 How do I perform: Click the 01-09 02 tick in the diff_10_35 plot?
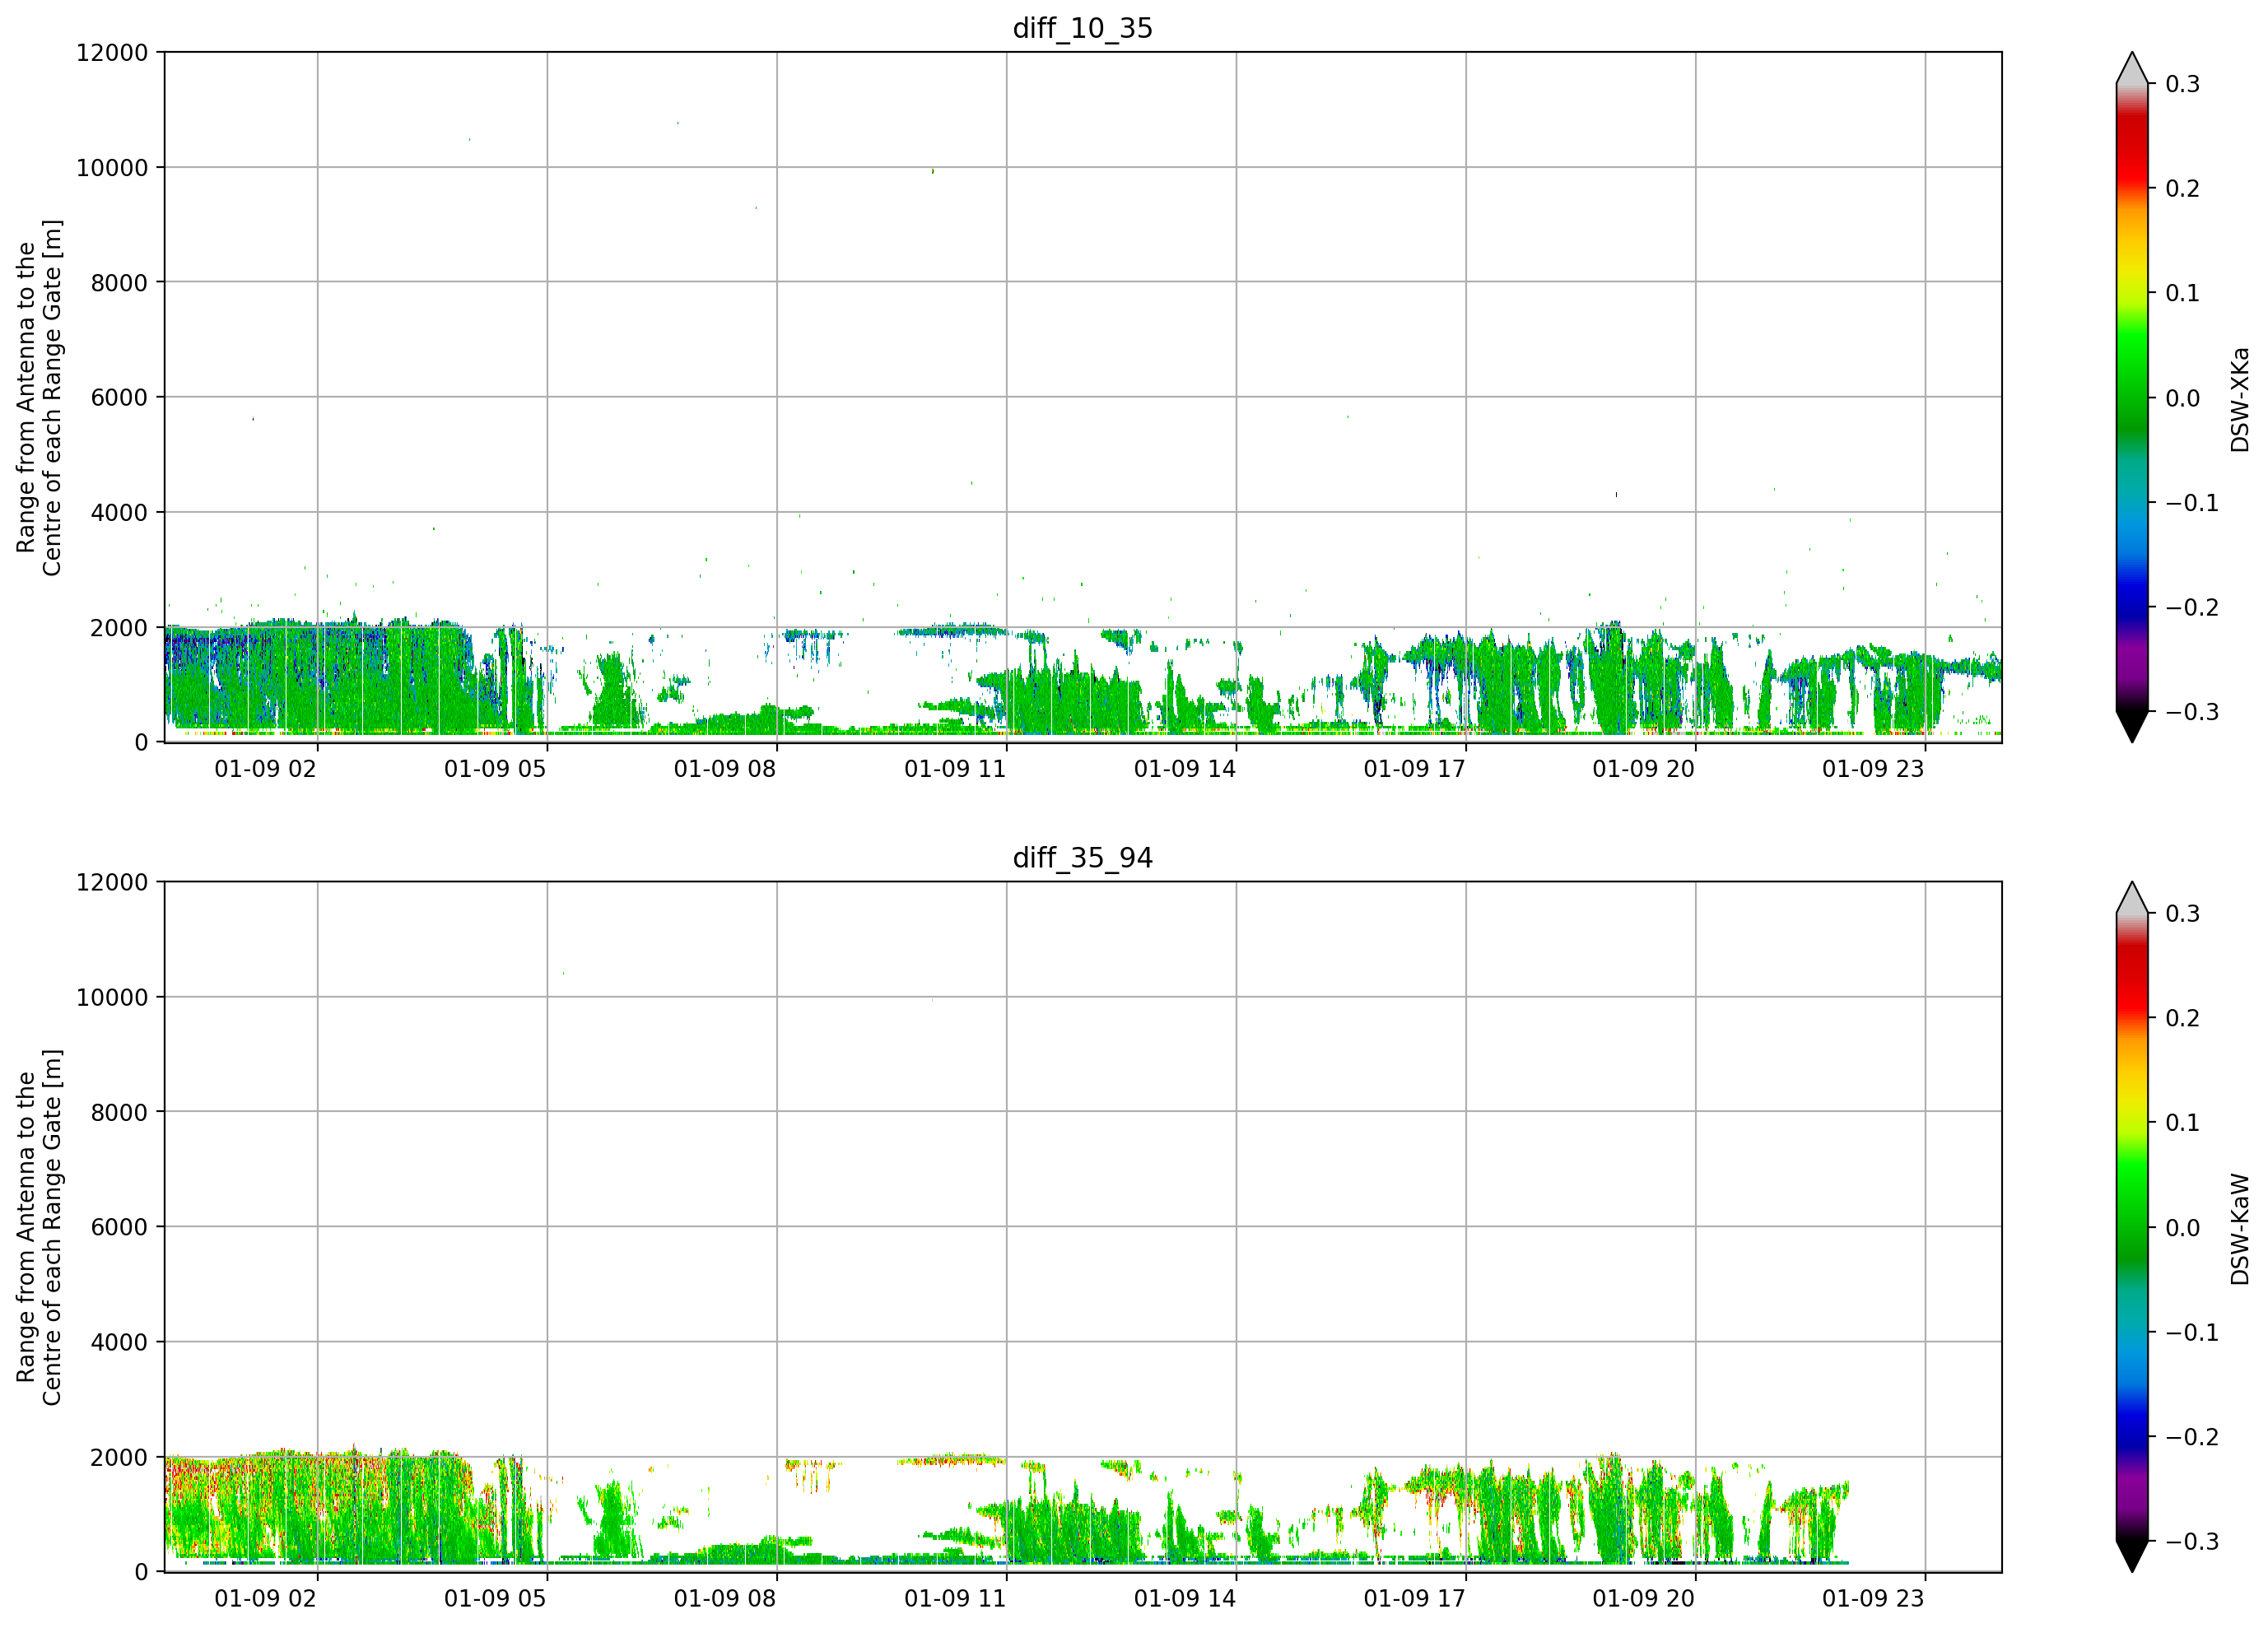tap(265, 769)
